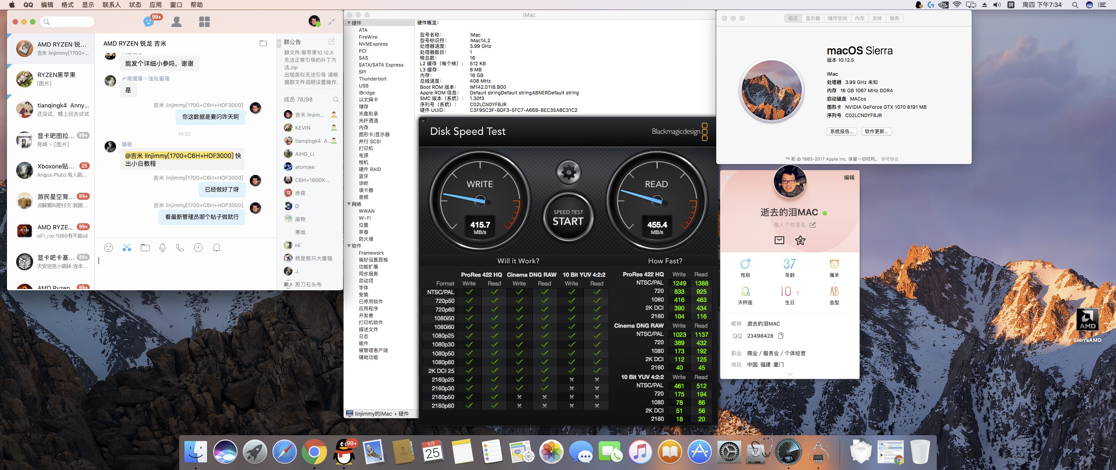Collapse the 软件 tree section
Viewport: 1116px width, 470px height.
click(349, 246)
